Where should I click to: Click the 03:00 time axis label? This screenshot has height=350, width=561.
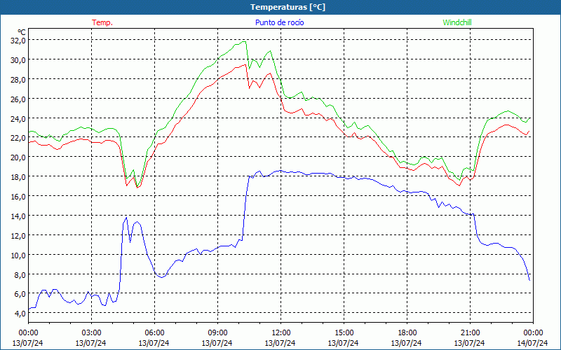coord(91,333)
